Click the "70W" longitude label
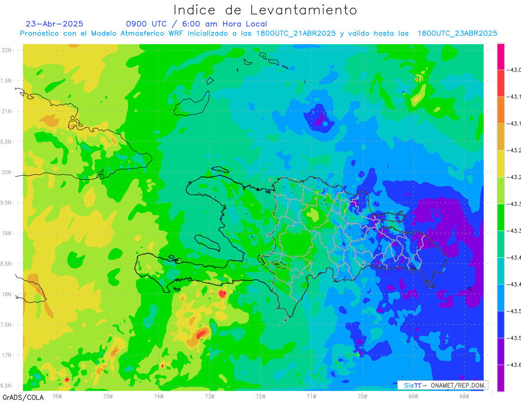The width and height of the screenshot is (521, 402). click(363, 396)
